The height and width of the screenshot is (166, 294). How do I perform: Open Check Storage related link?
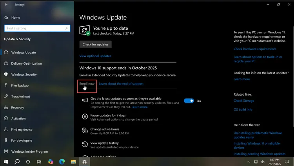(244, 101)
